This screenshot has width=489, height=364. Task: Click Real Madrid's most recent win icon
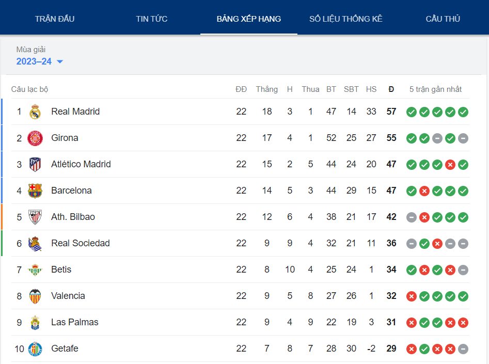coord(463,112)
